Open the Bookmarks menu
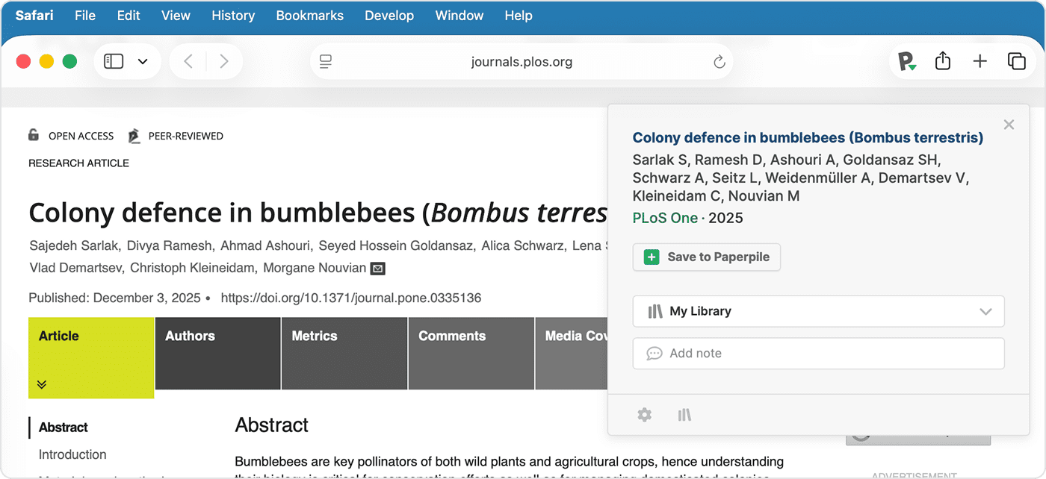Screen dimensions: 1046x479 click(309, 16)
